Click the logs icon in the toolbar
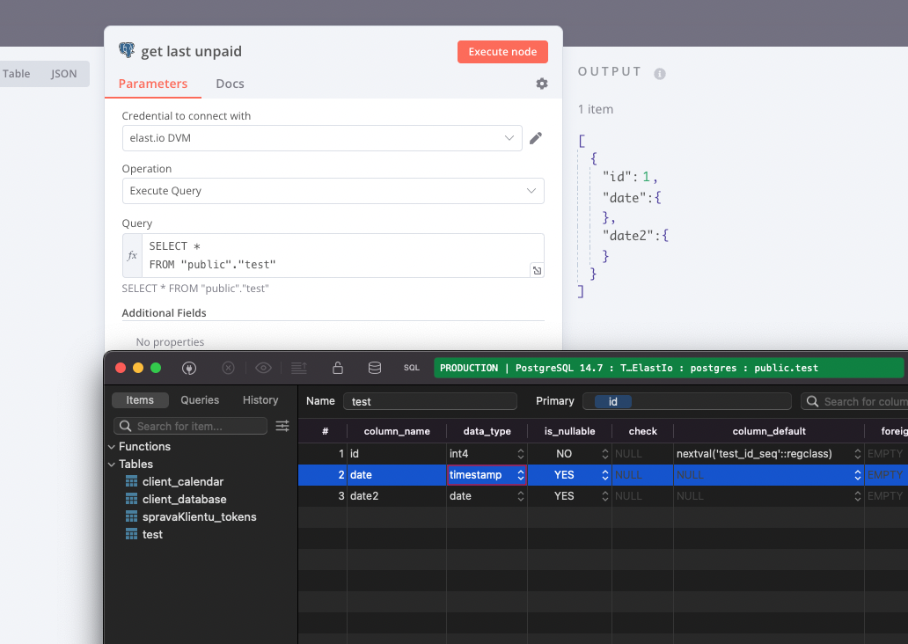 tap(298, 368)
